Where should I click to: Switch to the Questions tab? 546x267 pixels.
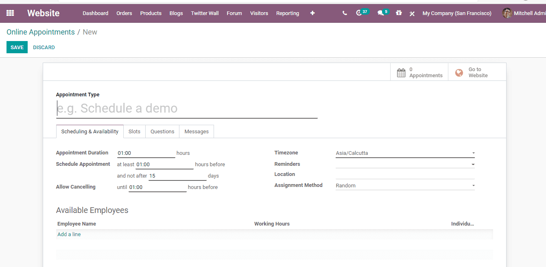point(162,131)
